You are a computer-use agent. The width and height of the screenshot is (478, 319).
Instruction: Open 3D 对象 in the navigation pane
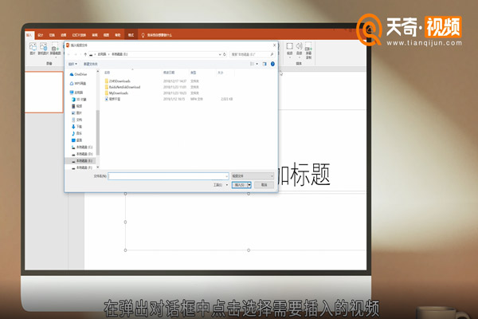tap(79, 99)
